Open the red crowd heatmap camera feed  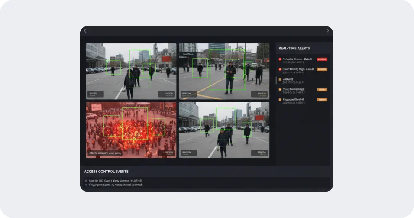pos(131,130)
